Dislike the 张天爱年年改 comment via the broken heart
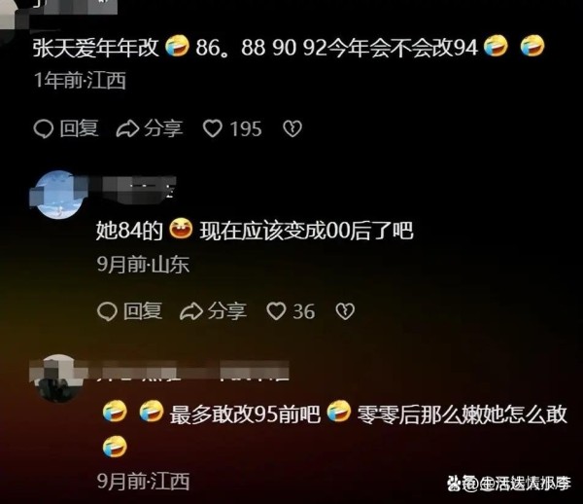Viewport: 583px width, 504px height. pos(292,128)
